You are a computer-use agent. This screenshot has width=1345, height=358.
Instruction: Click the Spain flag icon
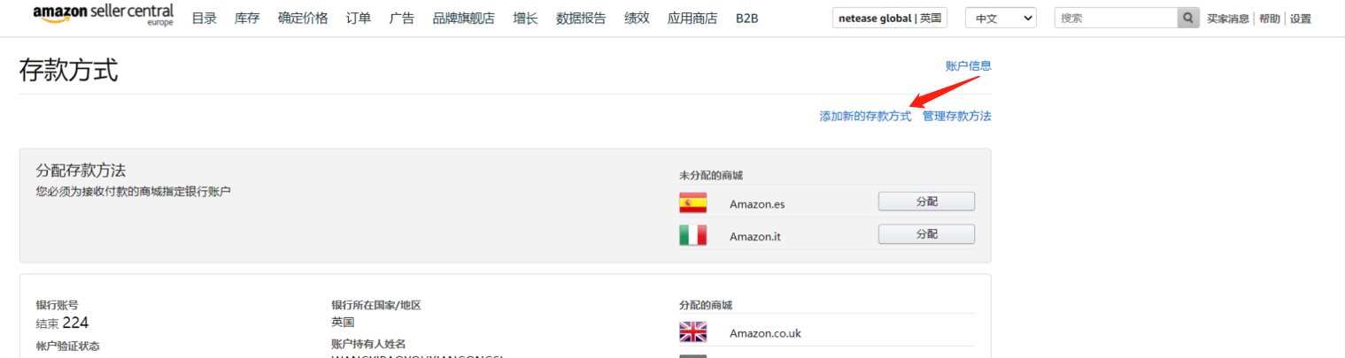pos(692,203)
